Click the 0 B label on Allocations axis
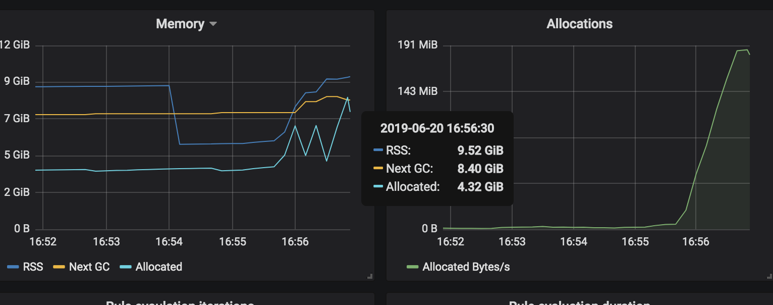The height and width of the screenshot is (305, 773). (428, 228)
